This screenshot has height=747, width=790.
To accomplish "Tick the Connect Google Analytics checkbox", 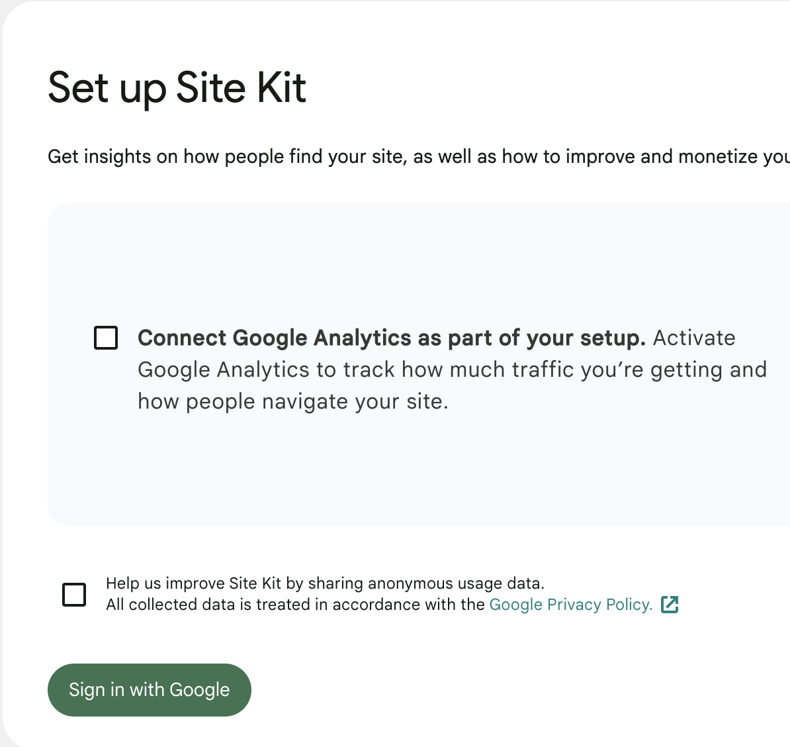I will 106,338.
